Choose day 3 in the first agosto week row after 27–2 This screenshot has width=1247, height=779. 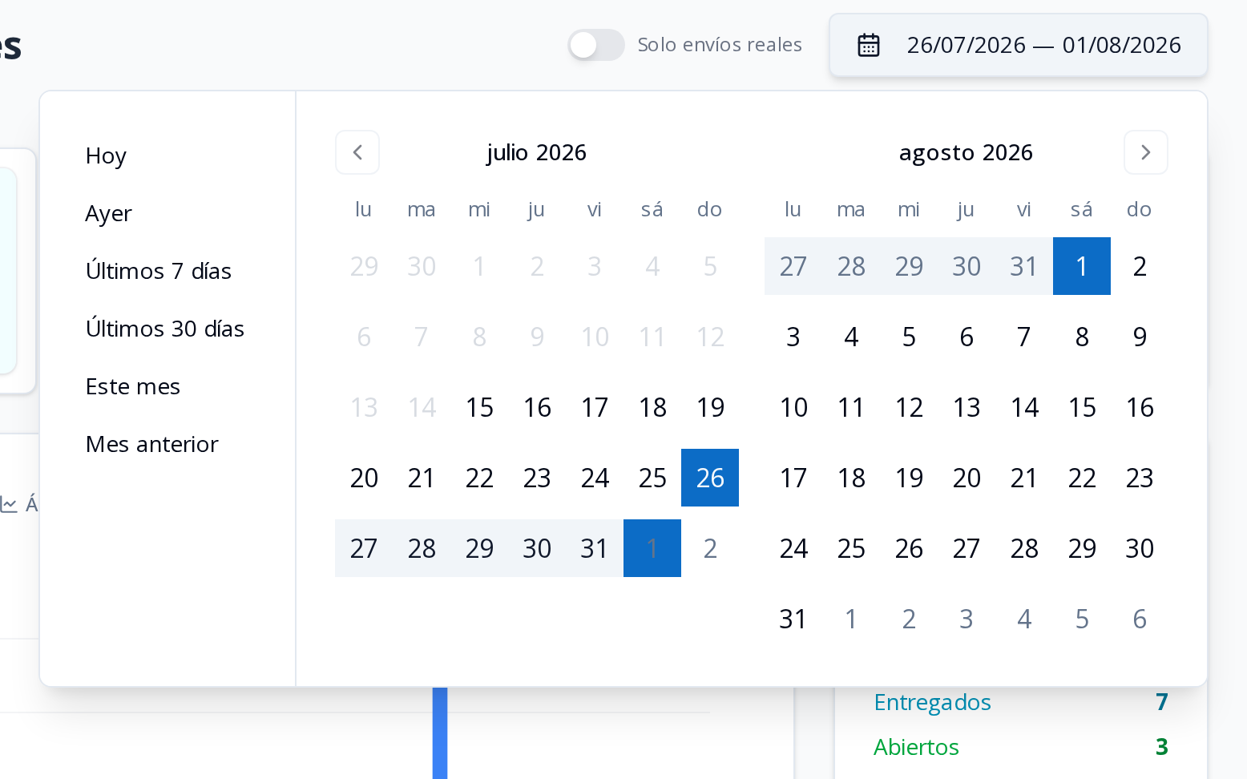click(793, 337)
